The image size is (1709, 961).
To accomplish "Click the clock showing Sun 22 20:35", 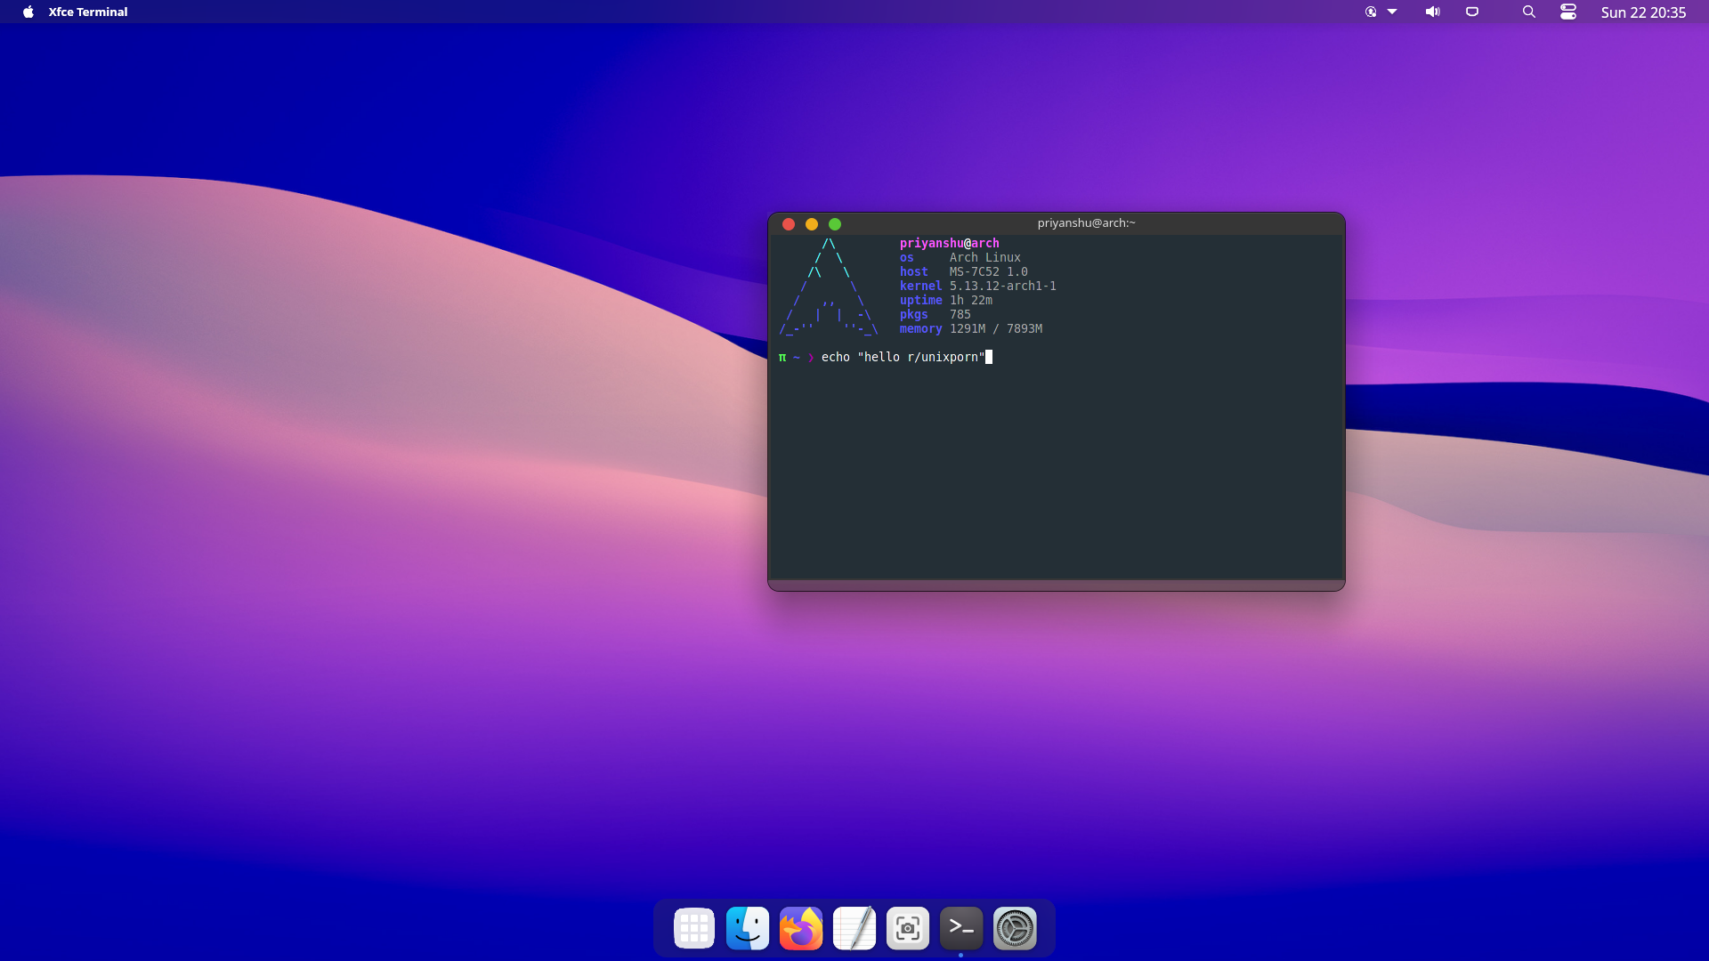I will [x=1643, y=12].
